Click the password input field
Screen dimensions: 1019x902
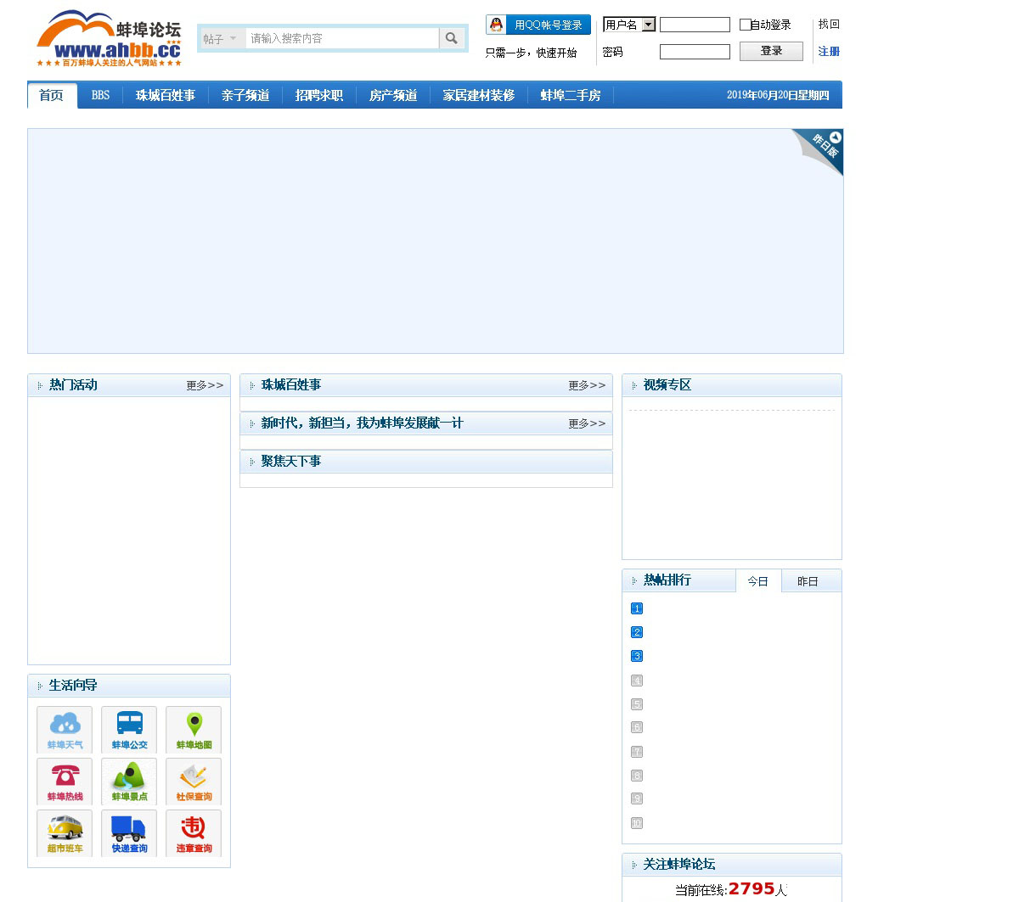(x=695, y=52)
